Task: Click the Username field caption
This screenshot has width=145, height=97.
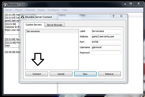Action: tap(85, 47)
